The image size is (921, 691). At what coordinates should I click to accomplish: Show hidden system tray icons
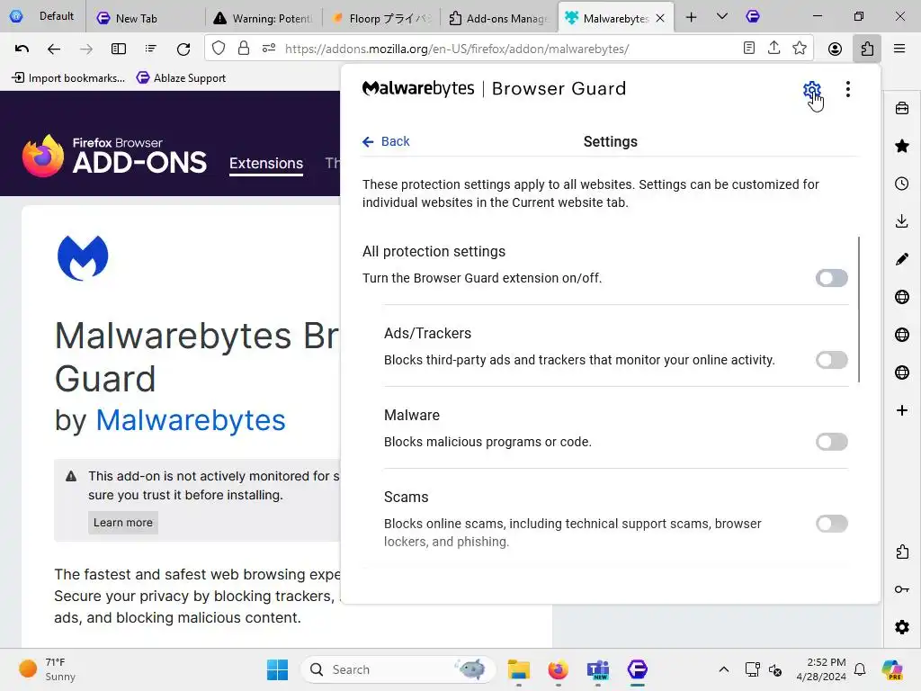pyautogui.click(x=724, y=669)
